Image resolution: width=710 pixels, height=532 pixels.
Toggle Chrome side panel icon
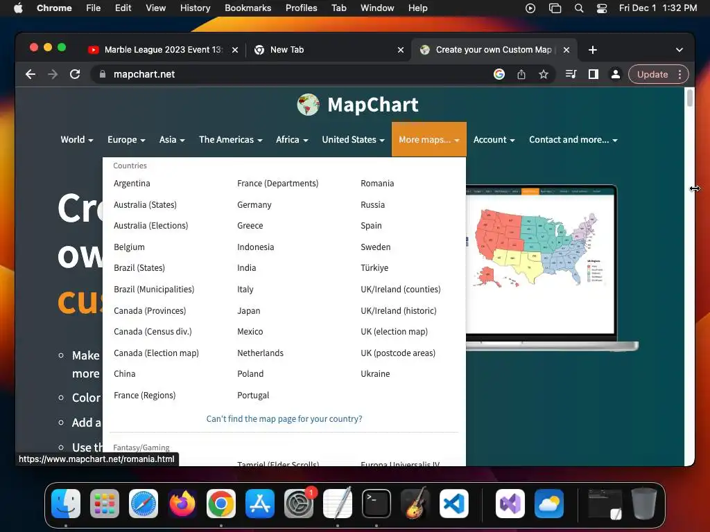point(594,74)
